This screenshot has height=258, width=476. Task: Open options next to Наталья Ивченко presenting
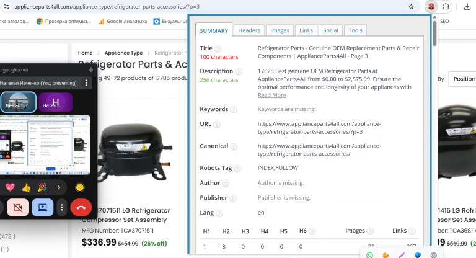click(x=86, y=83)
